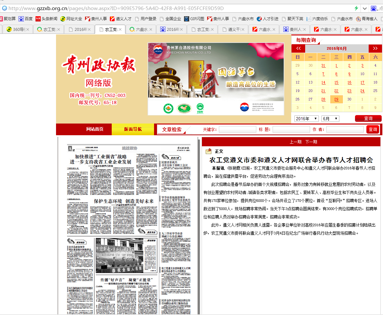The height and width of the screenshot is (315, 383).
Task: Select the 版面导航 navigation menu item
Action: click(133, 129)
